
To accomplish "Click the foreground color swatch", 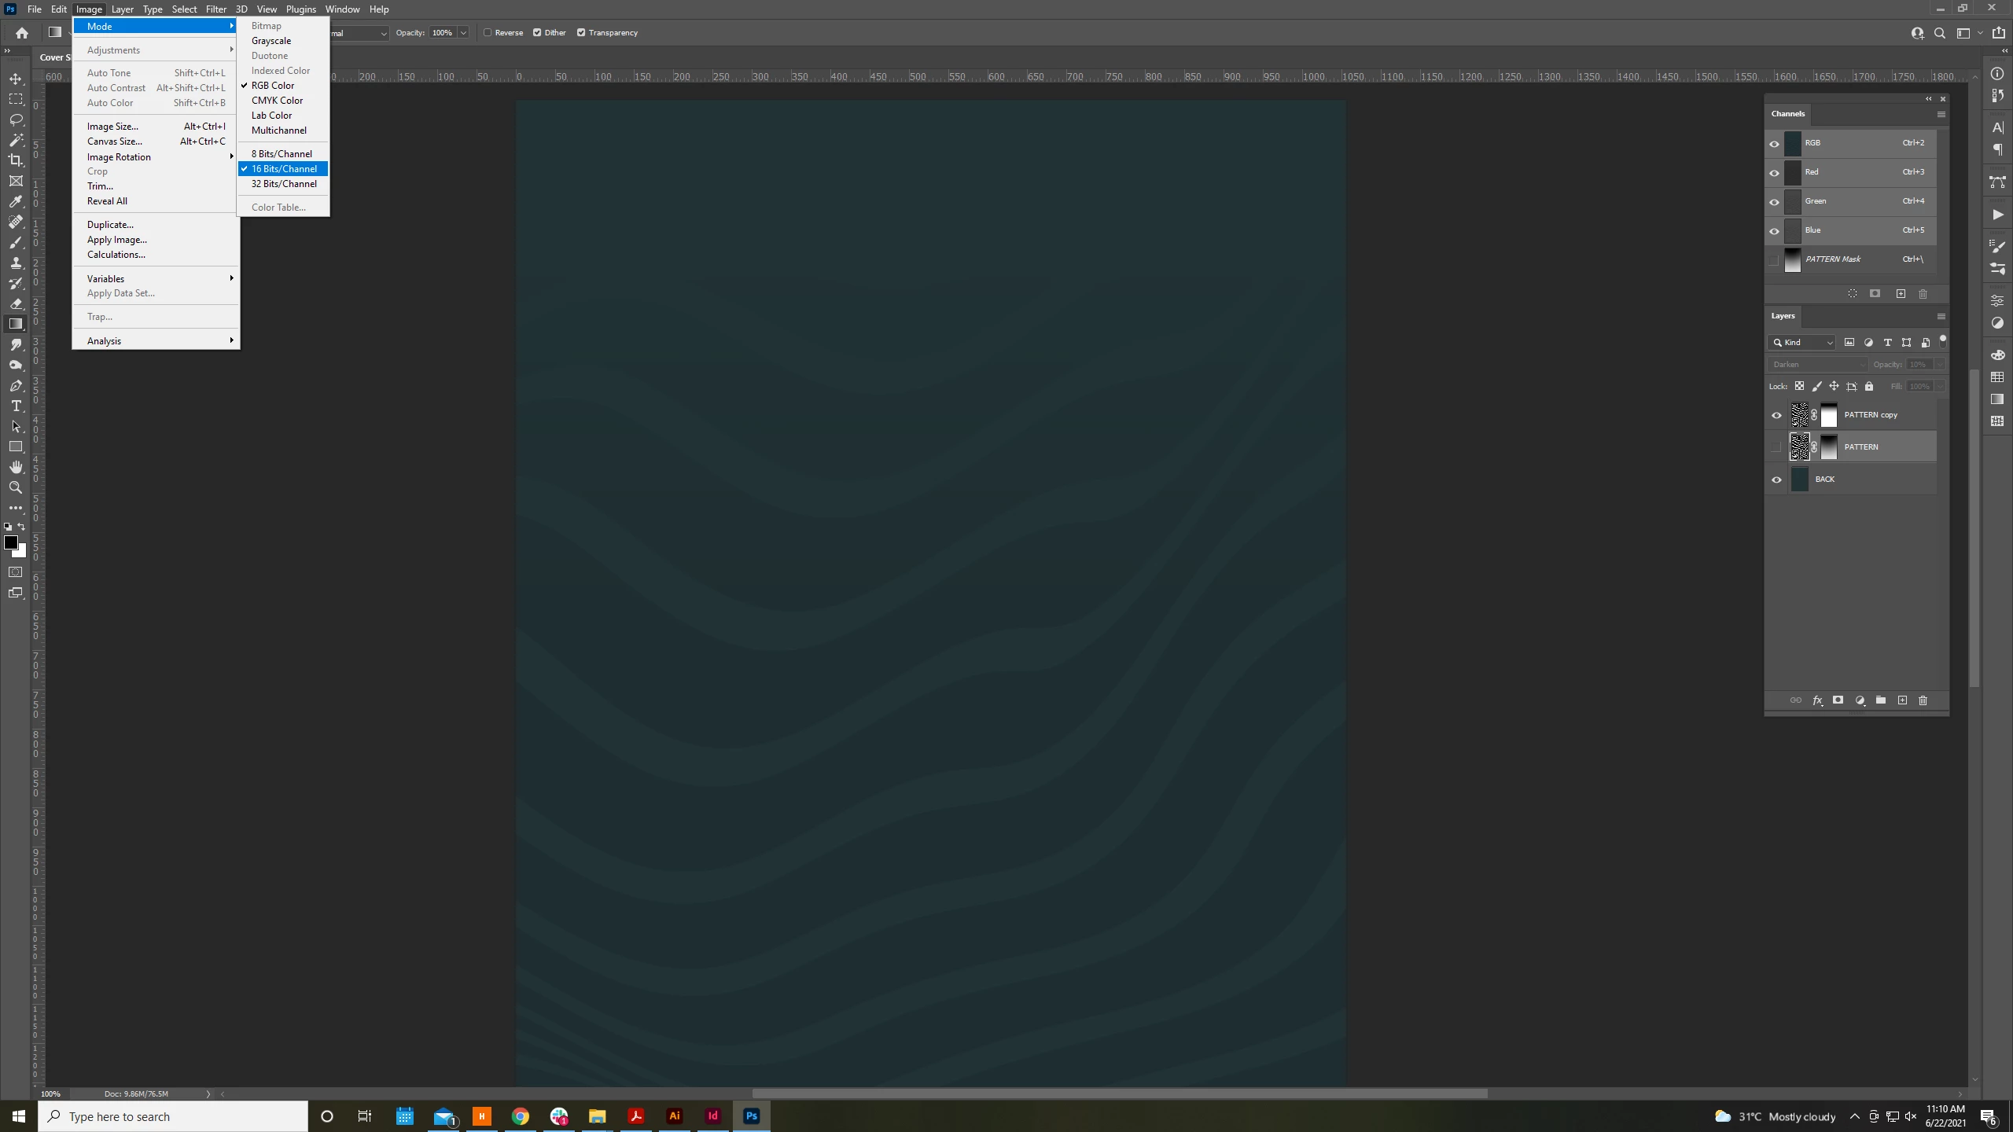I will pos(11,542).
